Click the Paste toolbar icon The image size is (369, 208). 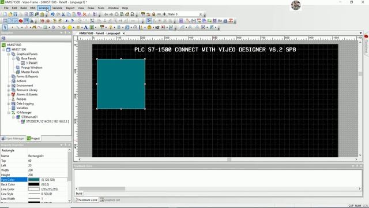(74, 14)
